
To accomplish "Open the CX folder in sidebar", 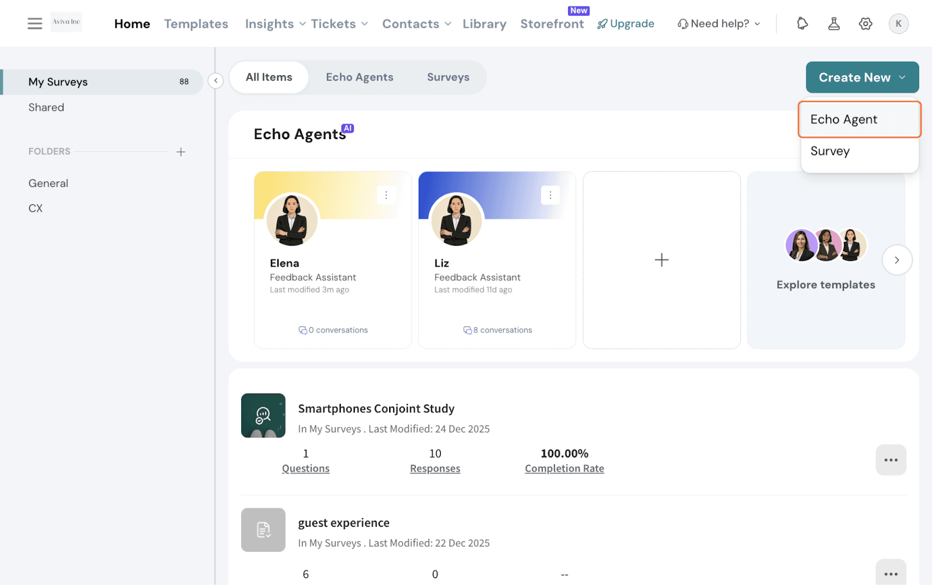I will click(36, 208).
